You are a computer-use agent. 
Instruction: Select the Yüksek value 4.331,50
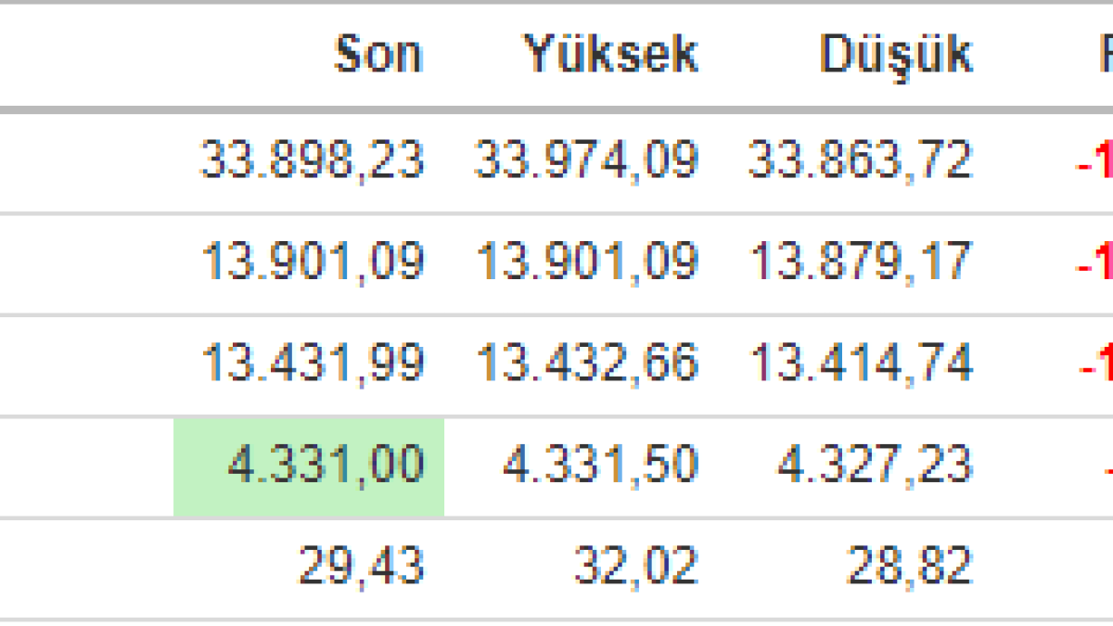[599, 465]
